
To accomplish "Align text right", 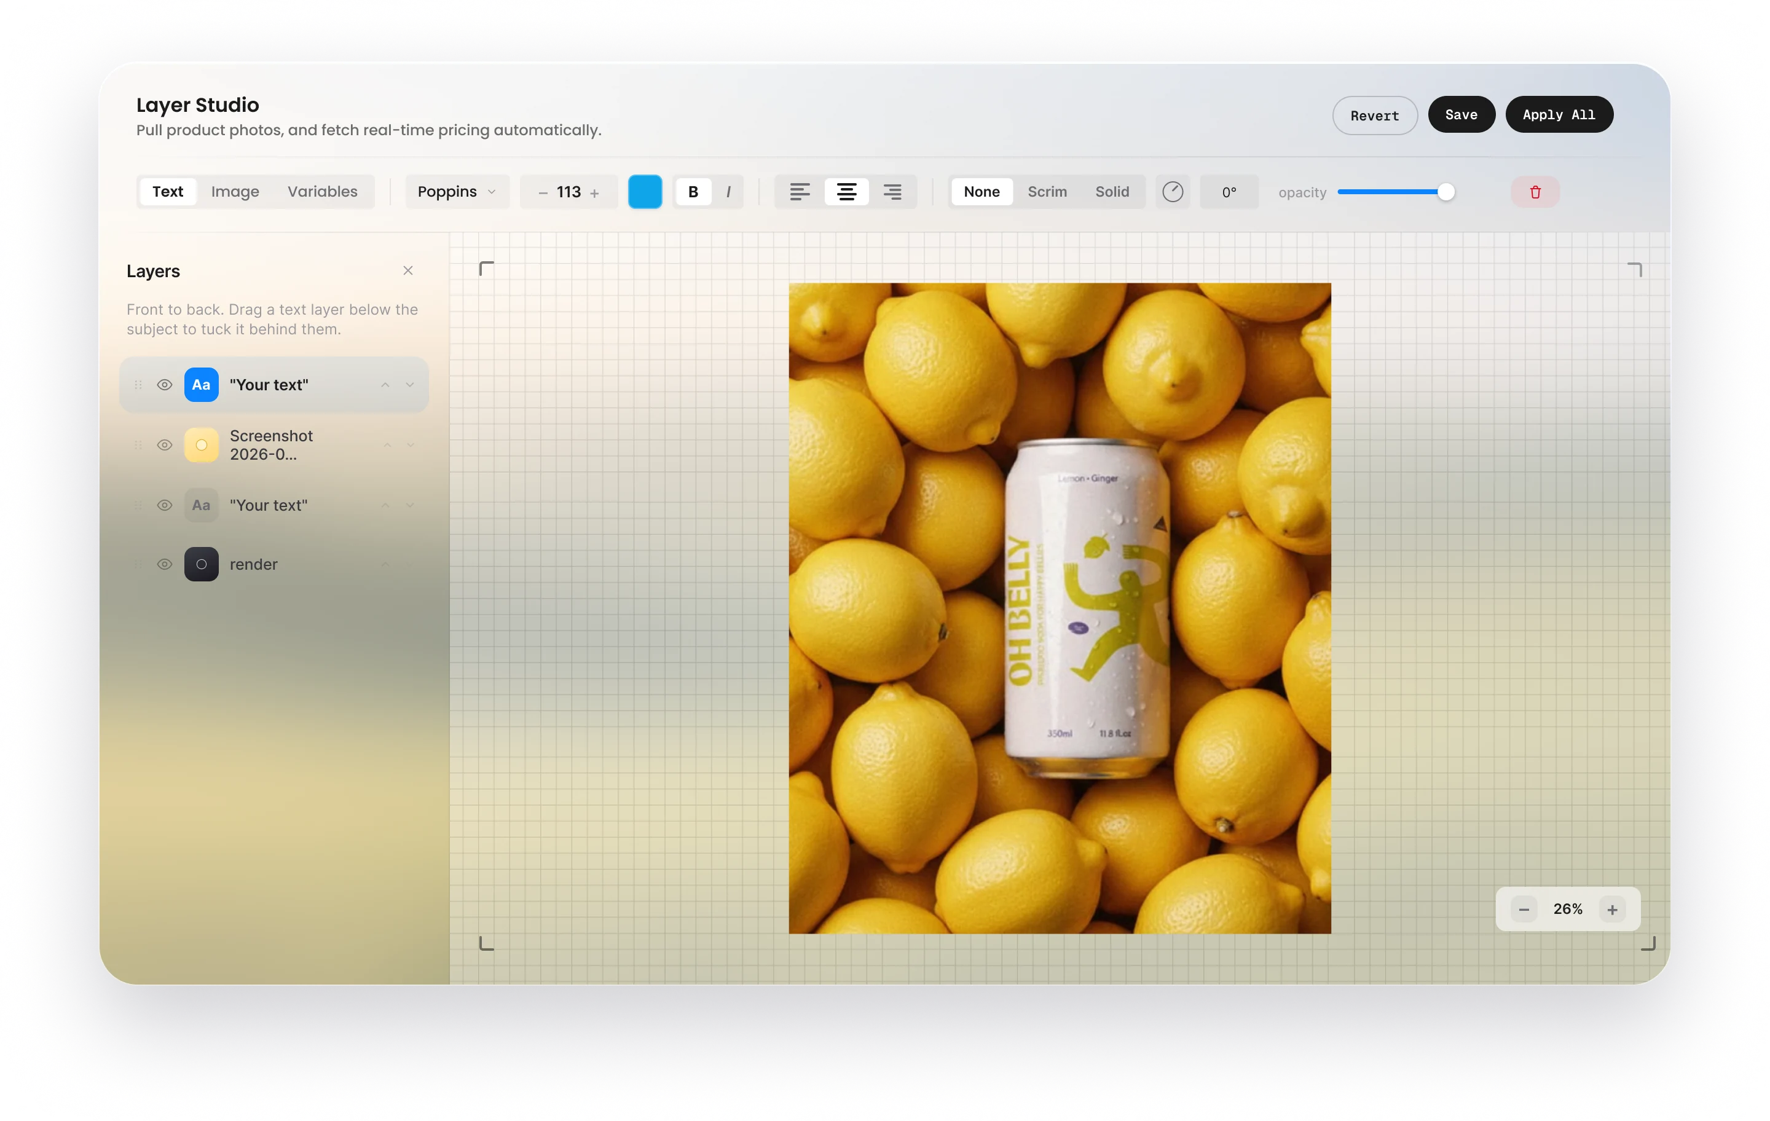I will [892, 192].
